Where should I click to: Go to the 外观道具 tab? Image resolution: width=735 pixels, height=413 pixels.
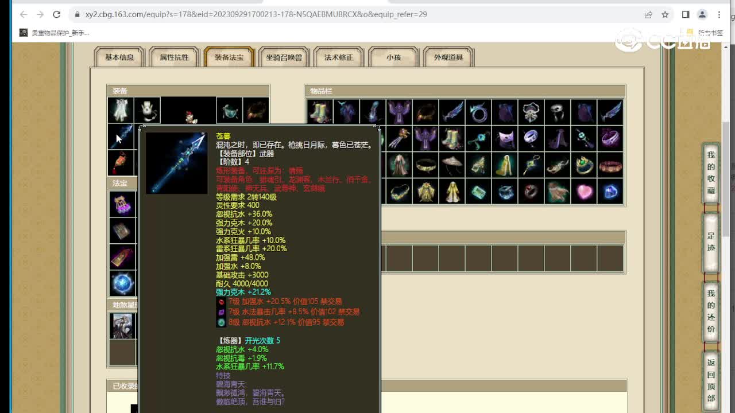coord(448,57)
